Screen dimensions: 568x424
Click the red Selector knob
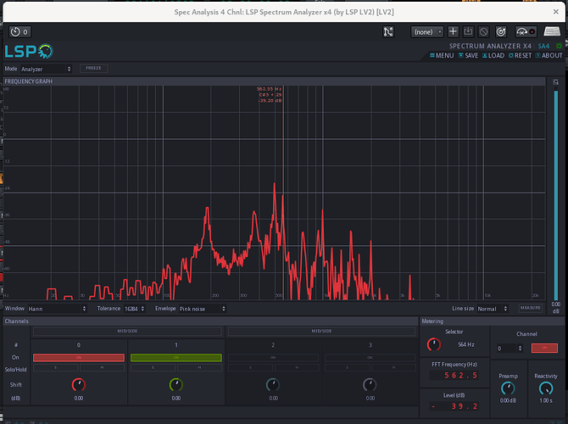tap(434, 344)
